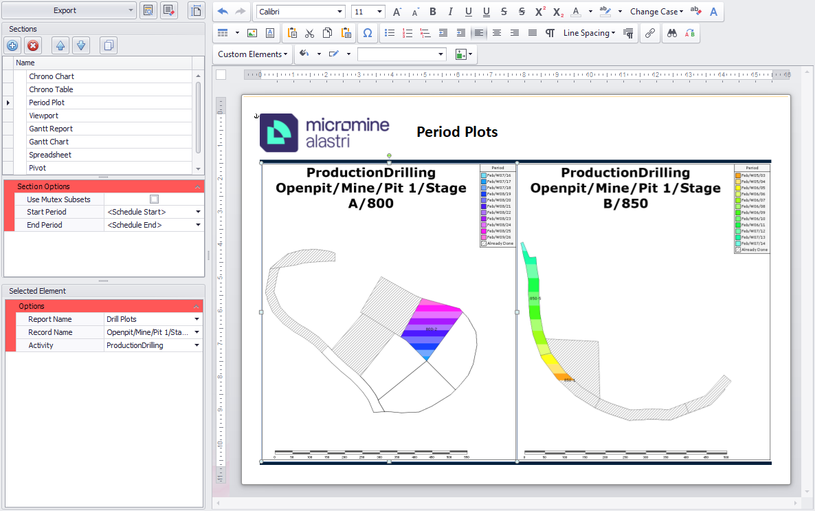Duplicate the selected section
The width and height of the screenshot is (815, 511).
108,46
